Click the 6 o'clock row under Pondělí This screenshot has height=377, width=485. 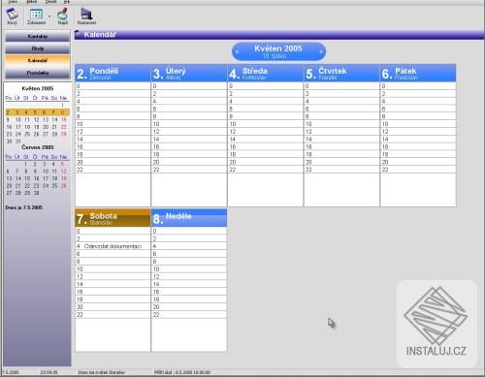tap(113, 109)
